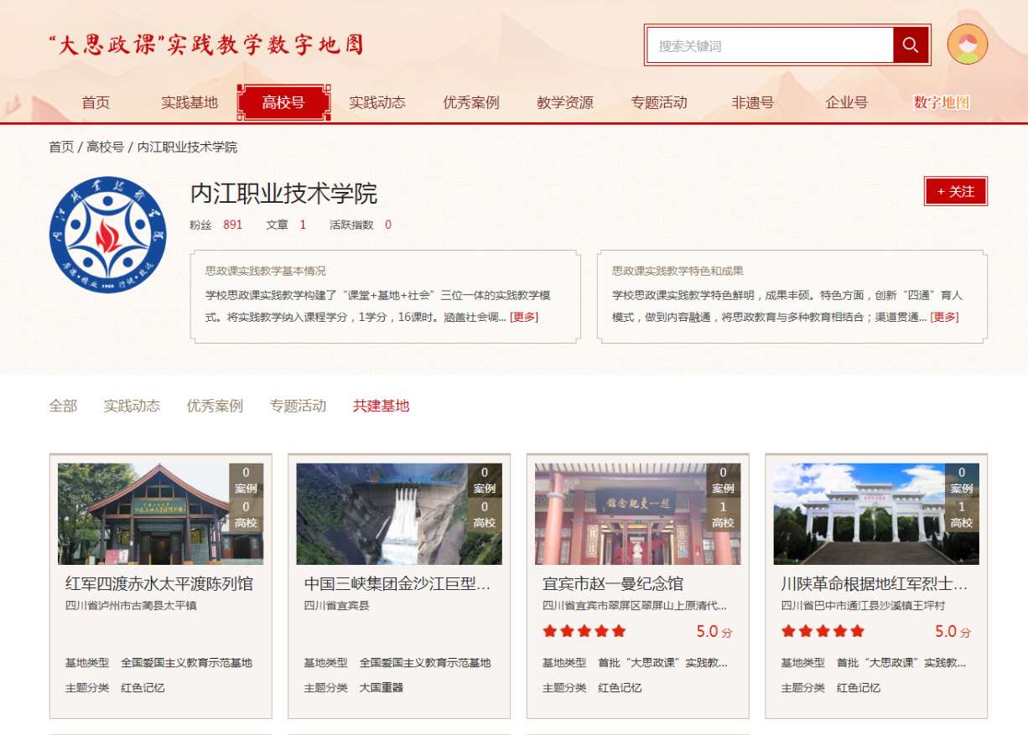The image size is (1028, 735).
Task: Switch to the 全部 filter tab
Action: pyautogui.click(x=63, y=406)
